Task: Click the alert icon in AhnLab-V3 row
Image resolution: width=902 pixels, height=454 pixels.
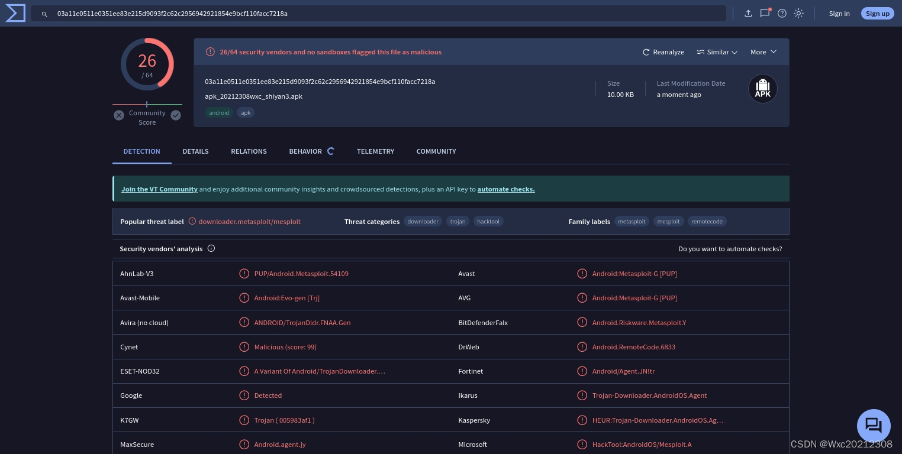Action: point(244,274)
